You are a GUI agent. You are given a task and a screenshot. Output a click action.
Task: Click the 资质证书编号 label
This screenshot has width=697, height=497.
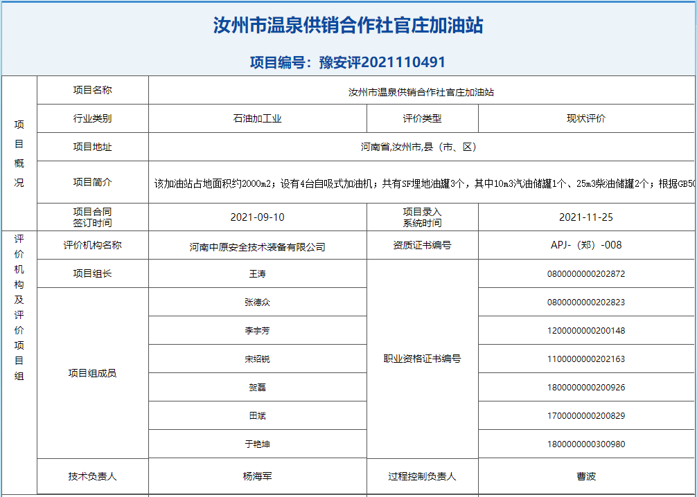[x=422, y=245]
